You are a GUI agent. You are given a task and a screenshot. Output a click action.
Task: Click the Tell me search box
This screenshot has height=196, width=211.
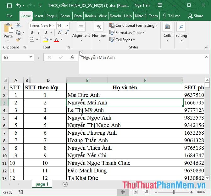click(172, 16)
